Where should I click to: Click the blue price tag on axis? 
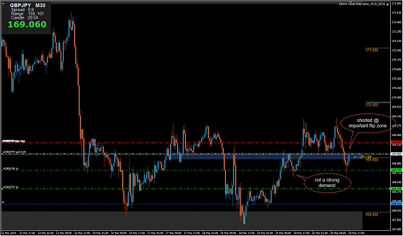(397, 204)
